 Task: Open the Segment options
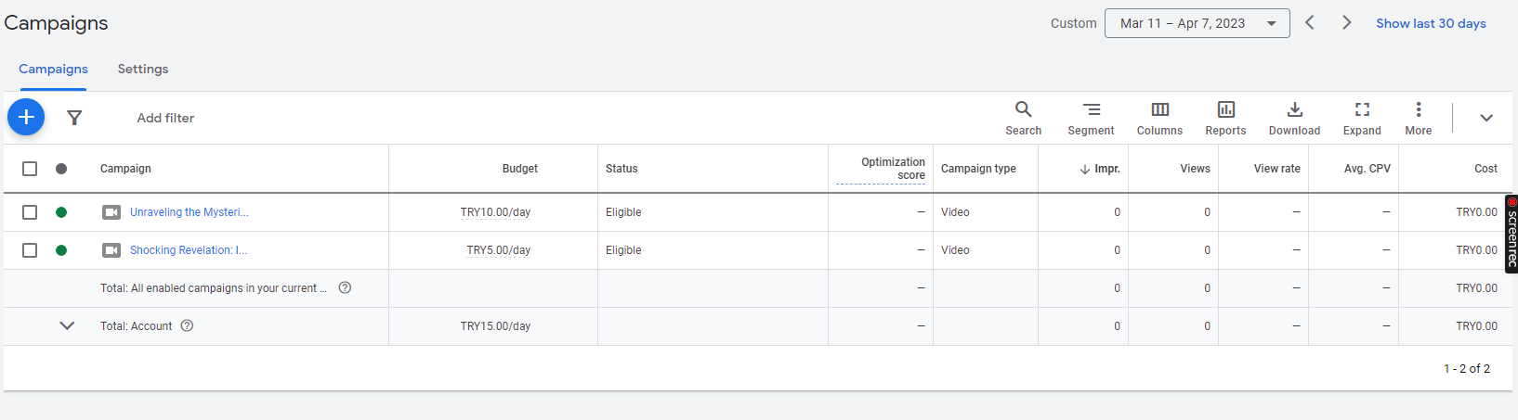point(1091,118)
